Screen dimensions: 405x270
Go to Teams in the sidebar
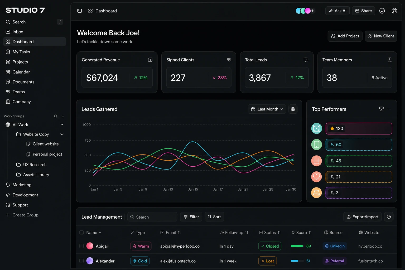[x=35, y=92]
